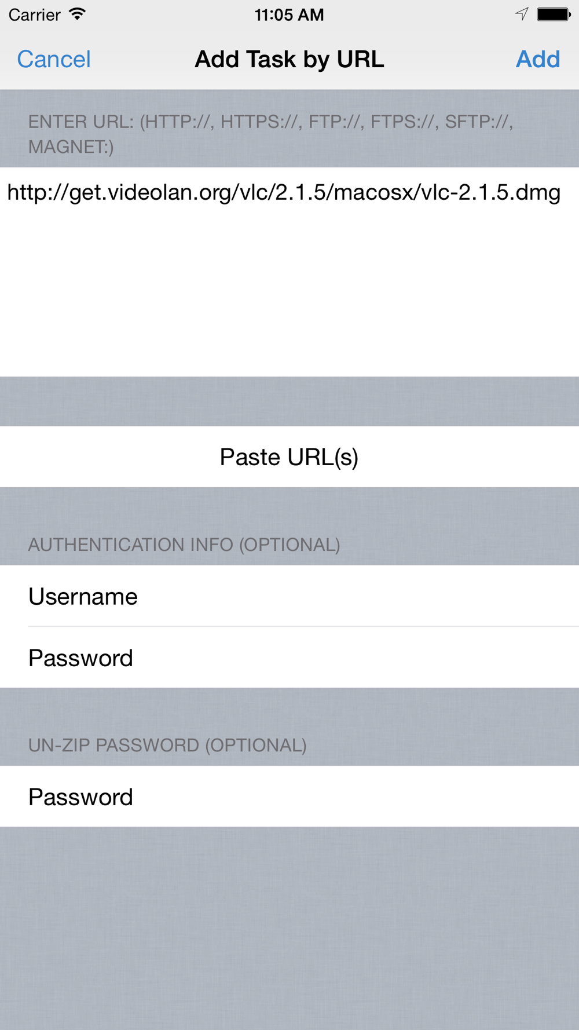
Task: Tap the Paste URL(s) row
Action: point(289,456)
